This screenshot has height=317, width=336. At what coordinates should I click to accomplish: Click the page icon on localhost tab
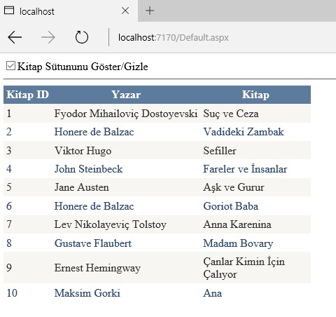tap(9, 11)
